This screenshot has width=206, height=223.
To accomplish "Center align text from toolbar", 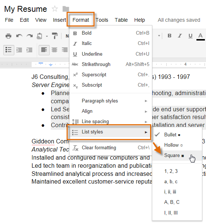I will 54,50.
